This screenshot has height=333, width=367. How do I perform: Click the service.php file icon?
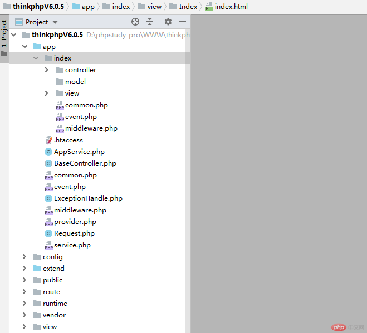pos(48,245)
